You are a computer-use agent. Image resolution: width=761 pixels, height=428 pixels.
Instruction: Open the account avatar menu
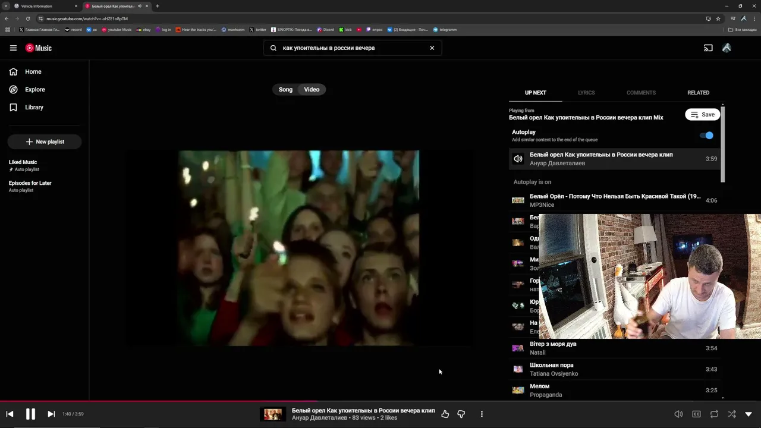point(727,48)
